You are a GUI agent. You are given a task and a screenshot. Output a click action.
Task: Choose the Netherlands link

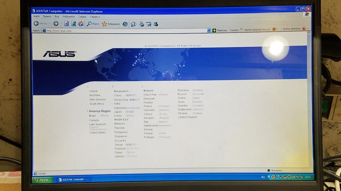(151, 126)
